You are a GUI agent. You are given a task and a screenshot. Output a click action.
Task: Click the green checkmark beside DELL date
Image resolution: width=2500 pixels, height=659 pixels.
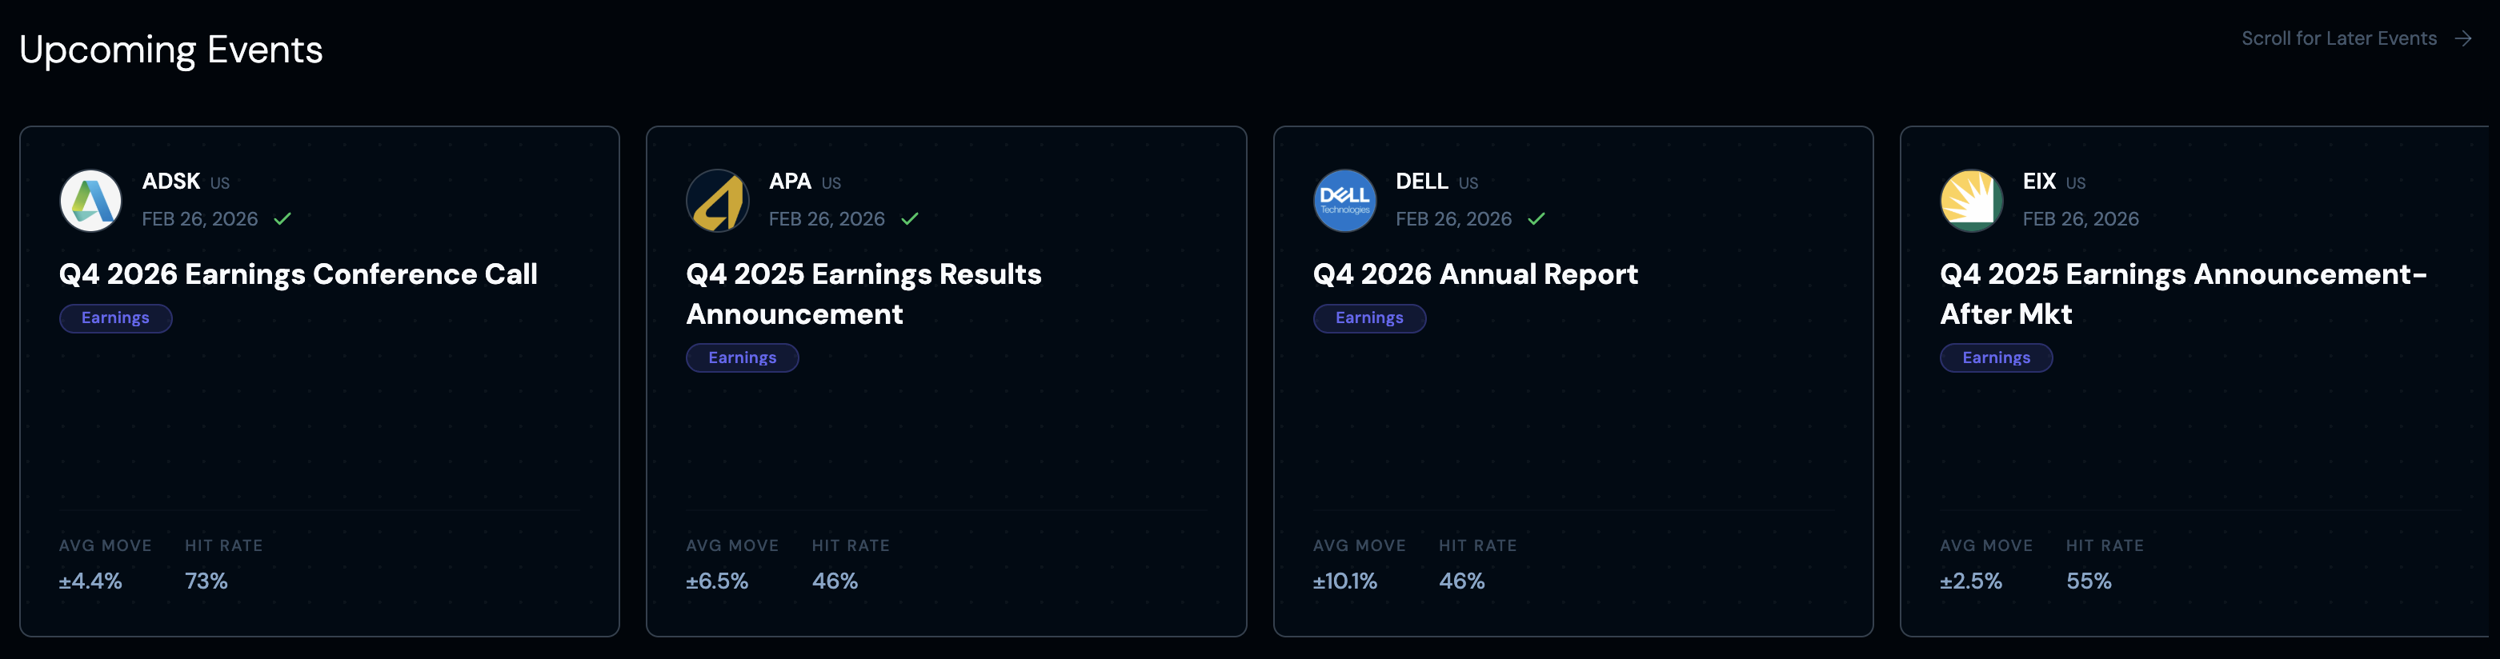(1536, 219)
